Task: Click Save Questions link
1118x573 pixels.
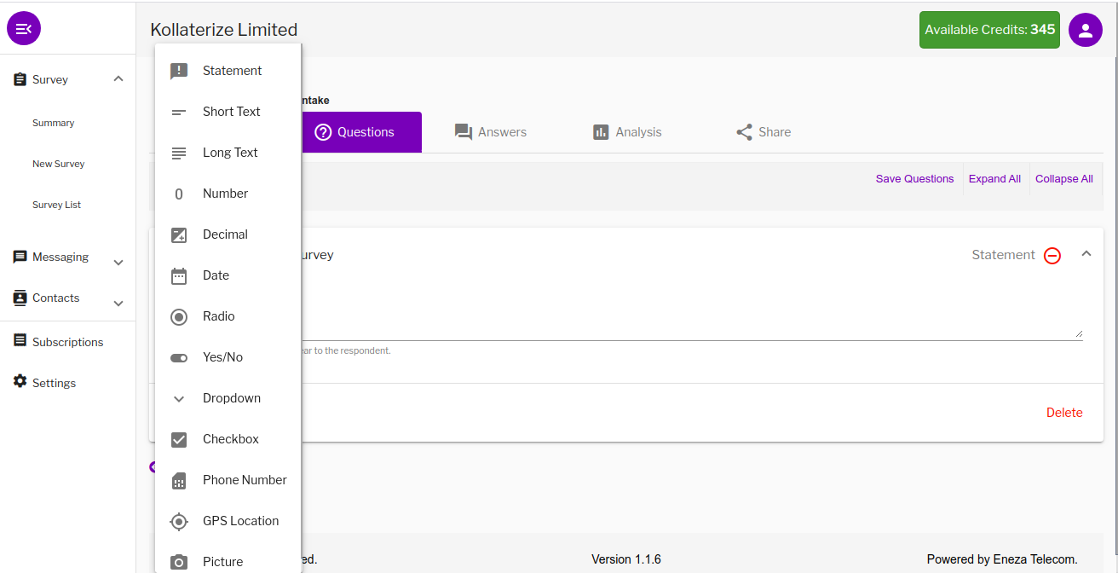Action: [x=914, y=179]
